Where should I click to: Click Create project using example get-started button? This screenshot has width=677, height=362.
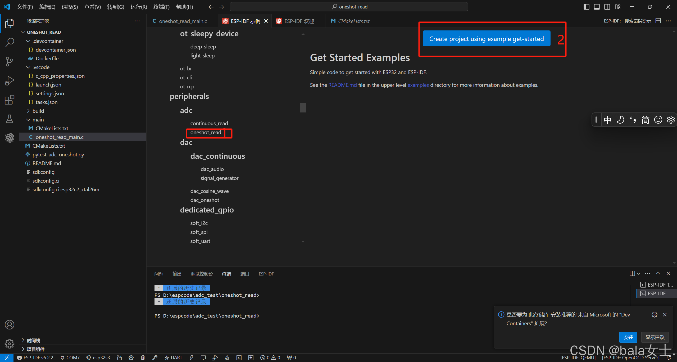(486, 39)
